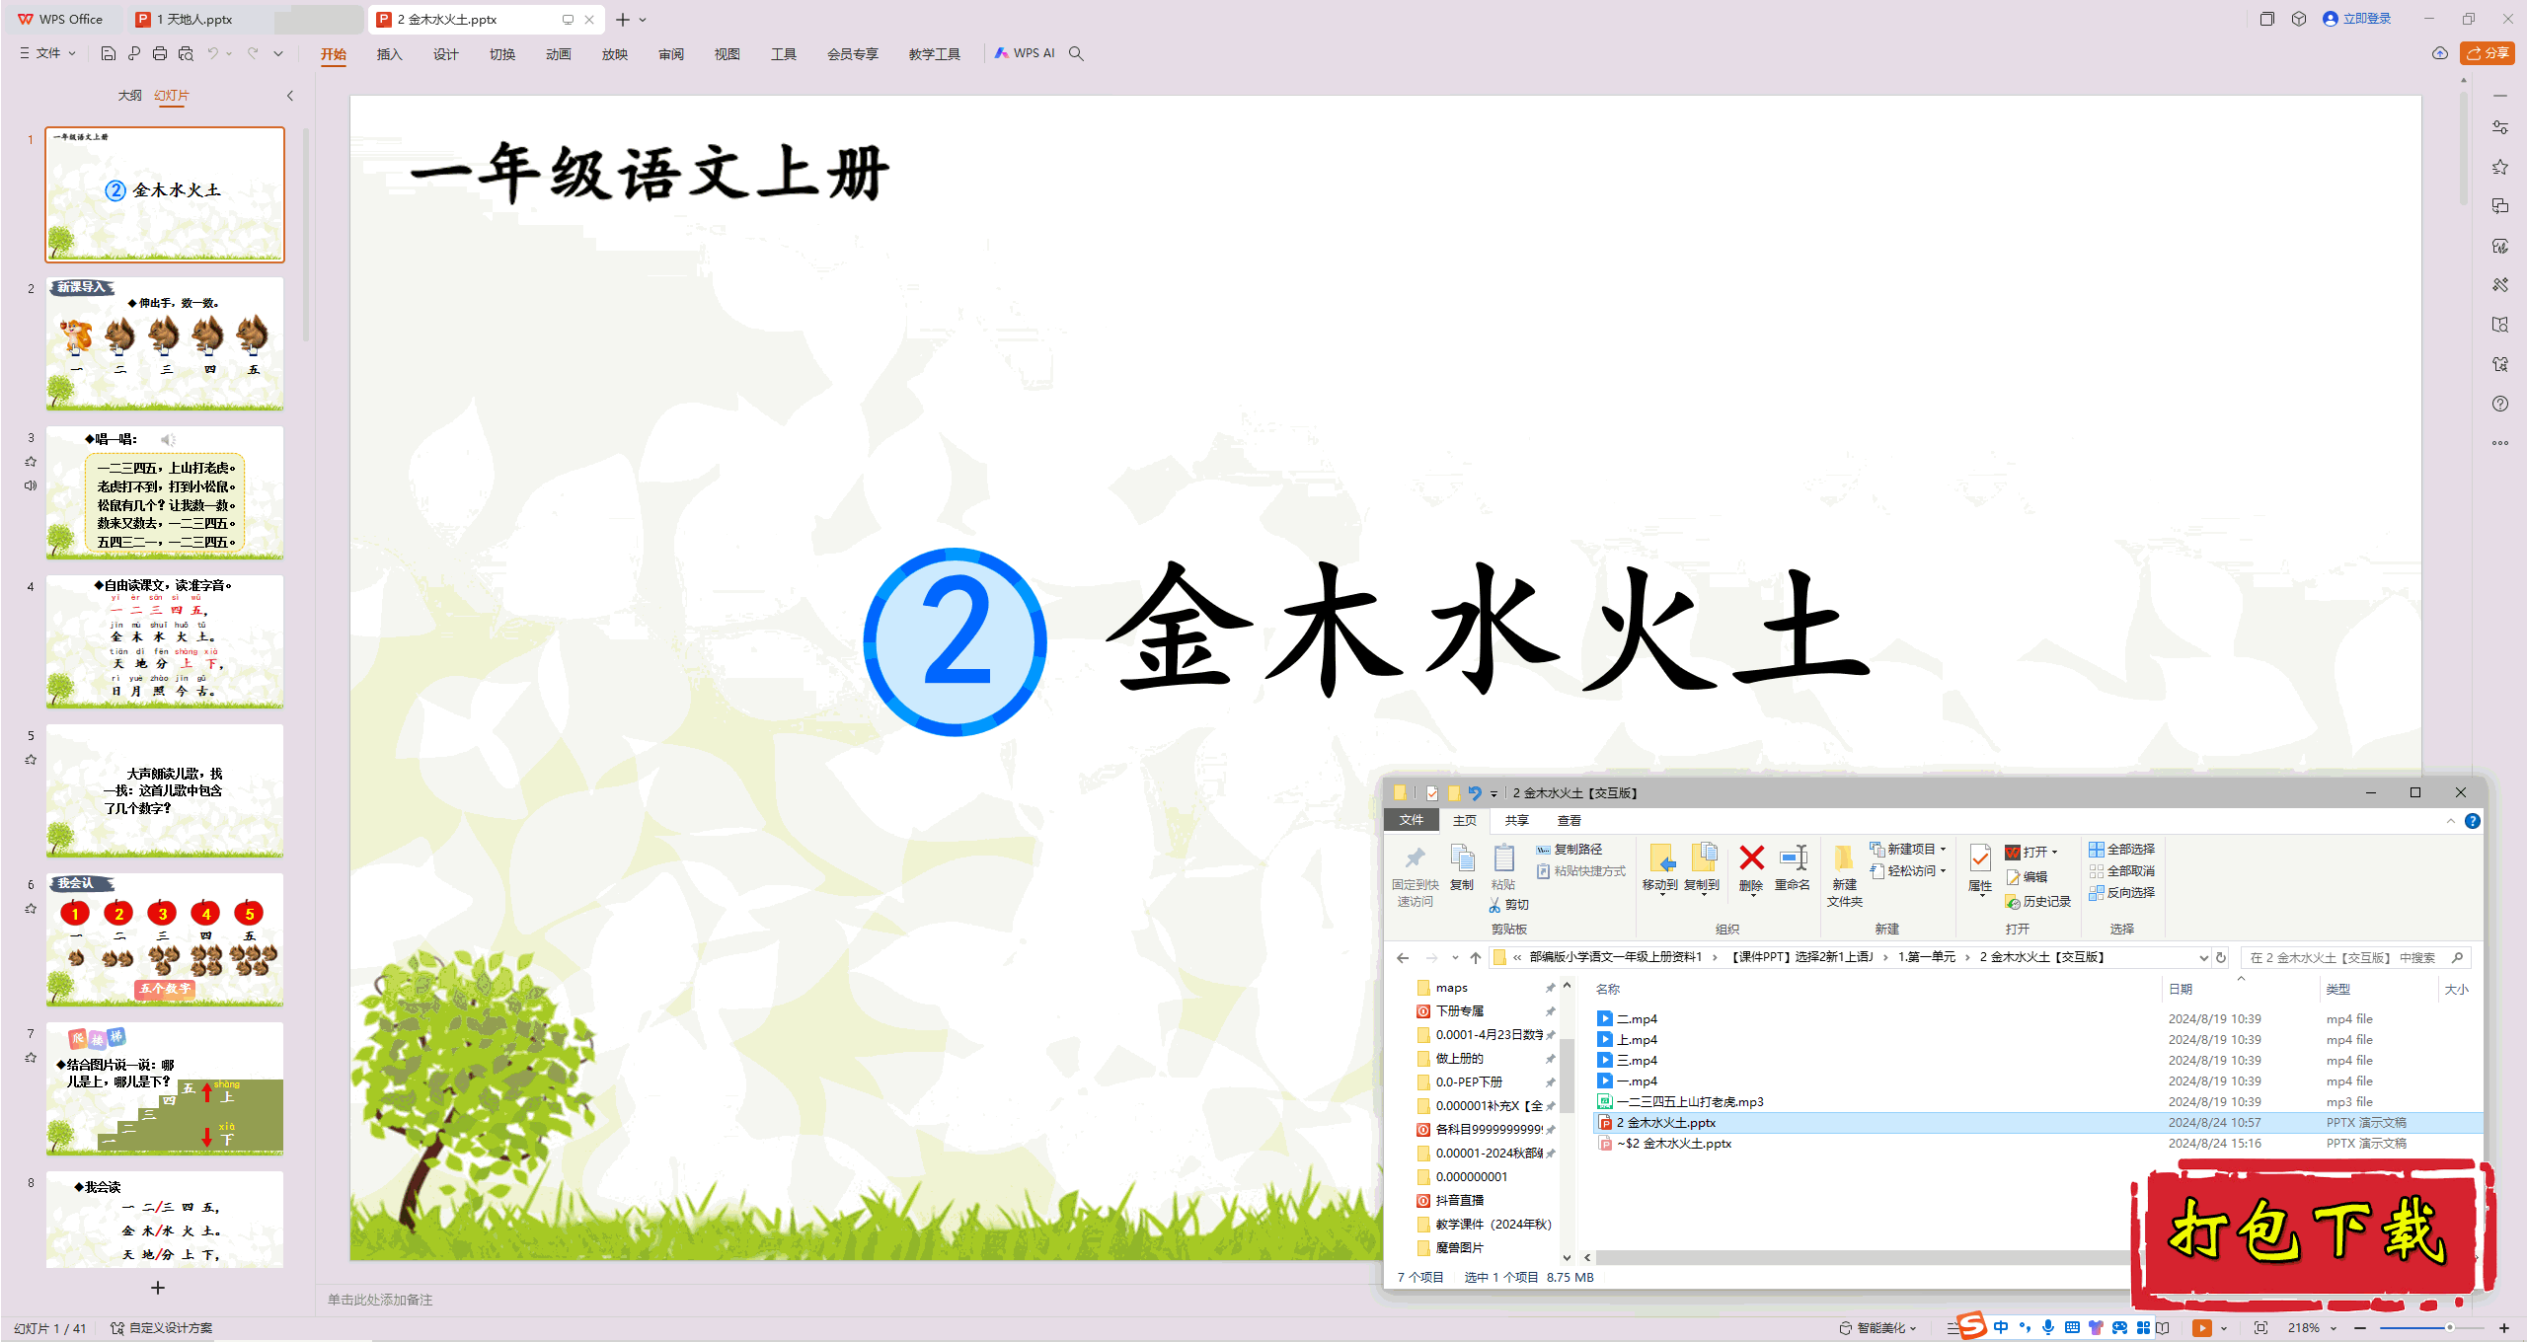Click the Explorer help blue question icon
The width and height of the screenshot is (2527, 1342).
[x=2473, y=821]
